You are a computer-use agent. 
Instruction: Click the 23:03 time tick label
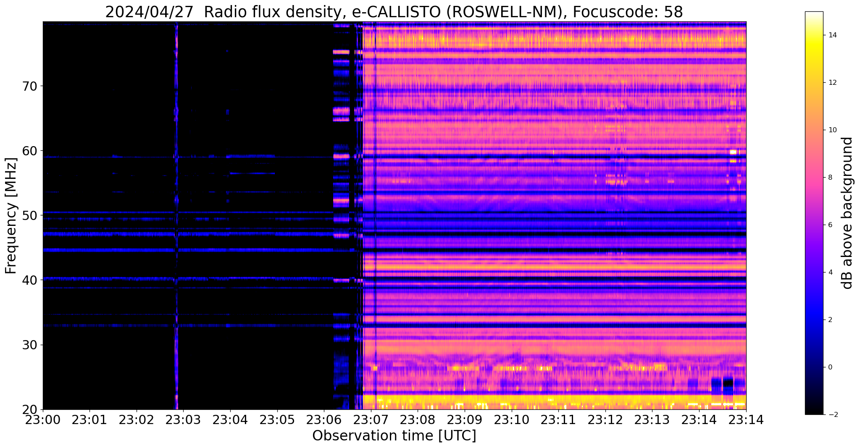click(x=184, y=419)
